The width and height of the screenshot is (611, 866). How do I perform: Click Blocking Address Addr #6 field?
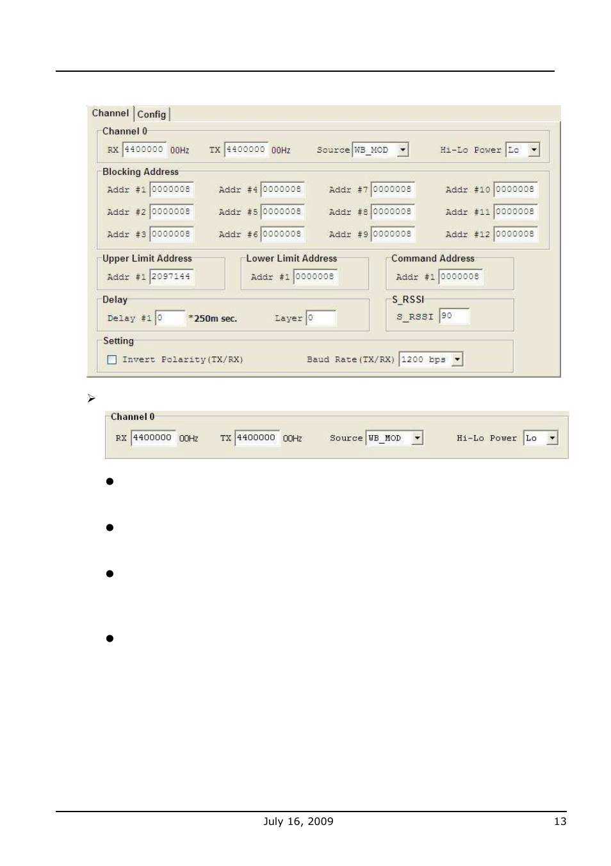(282, 234)
